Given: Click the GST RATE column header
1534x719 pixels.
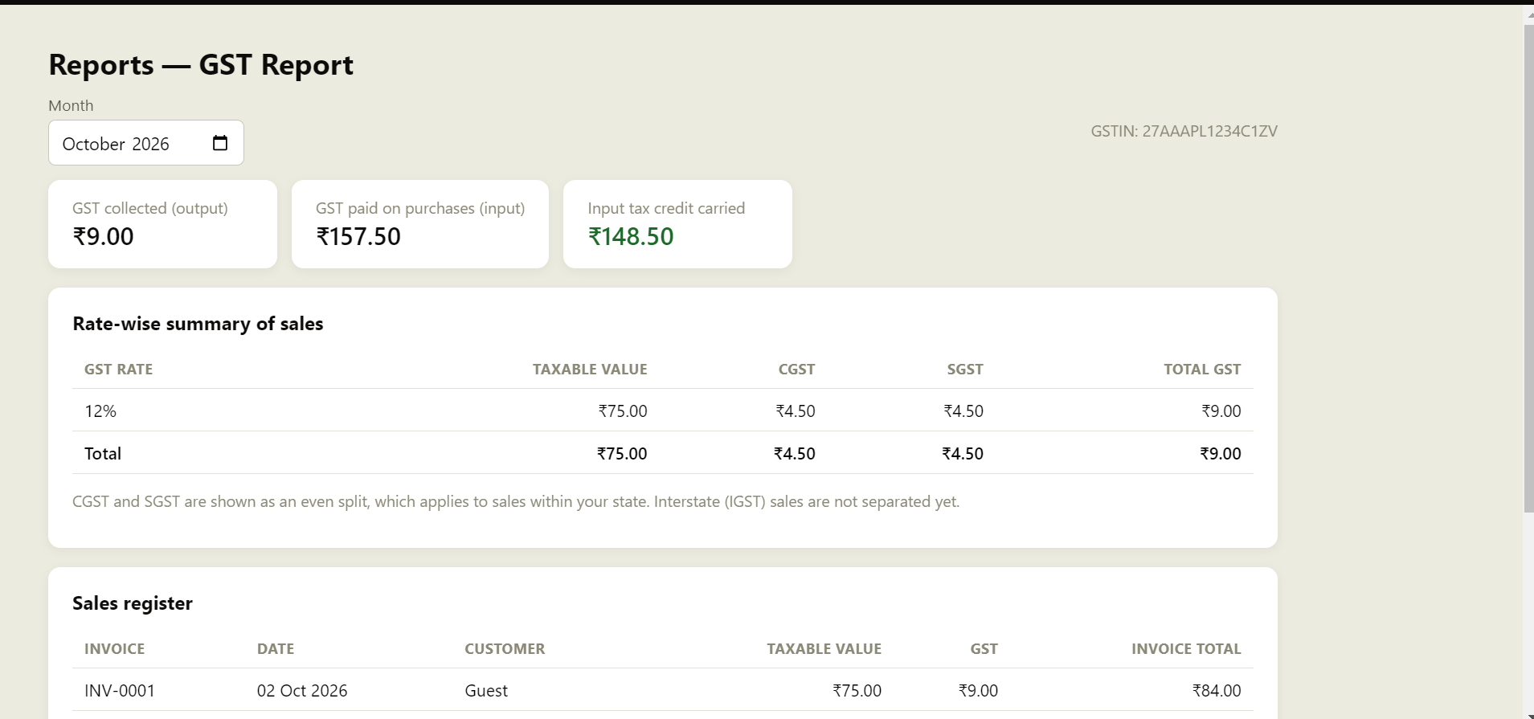Looking at the screenshot, I should (x=118, y=370).
